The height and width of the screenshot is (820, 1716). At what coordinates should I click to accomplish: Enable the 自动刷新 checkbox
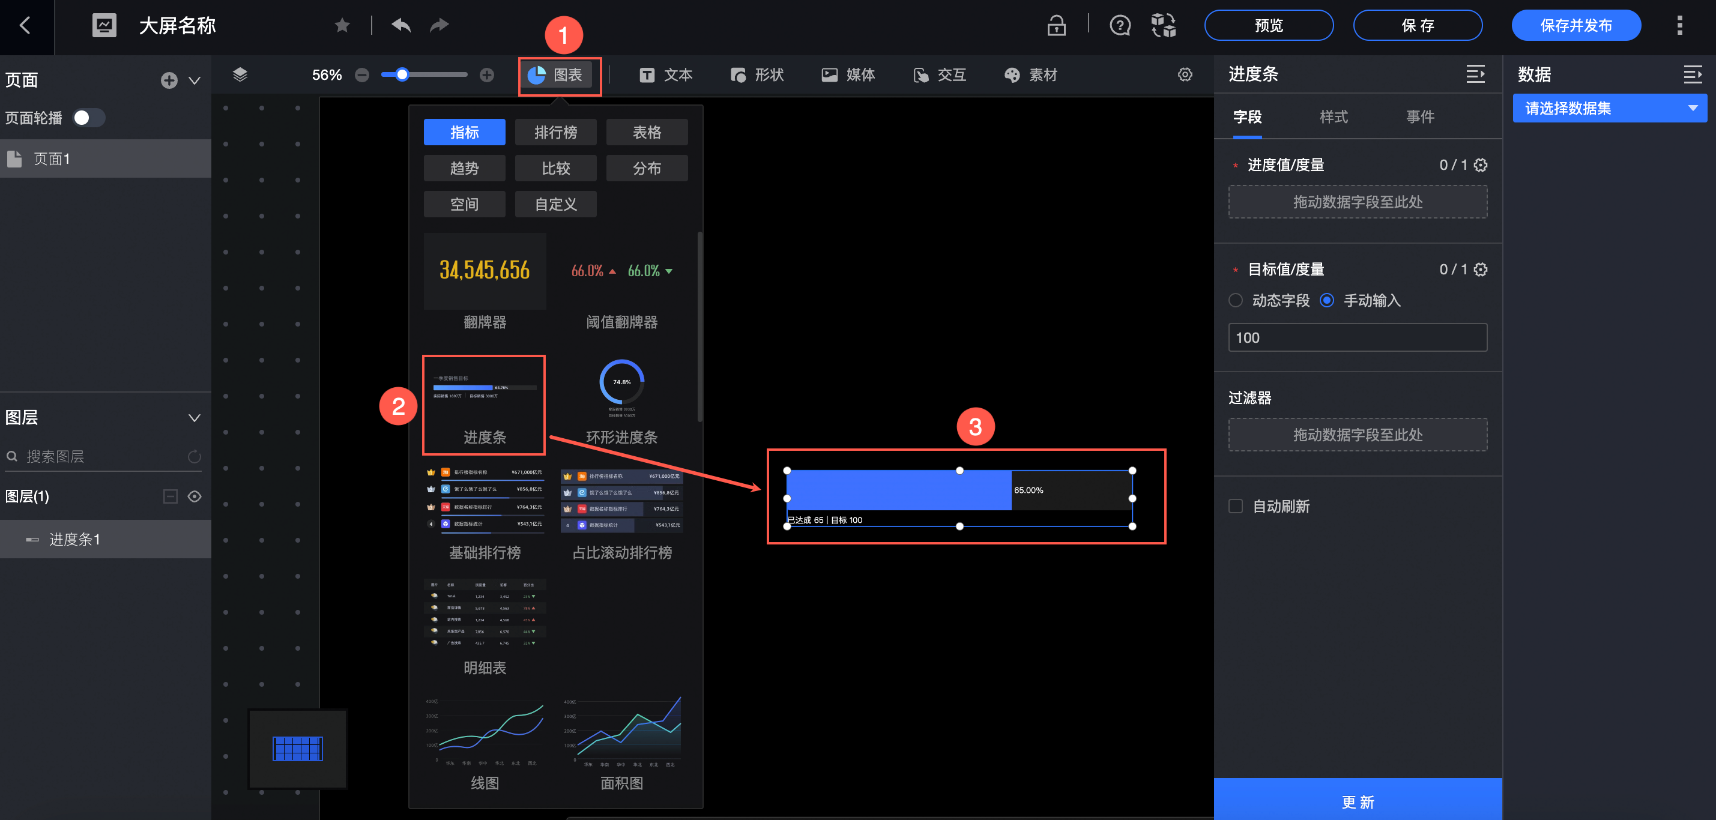(1236, 506)
